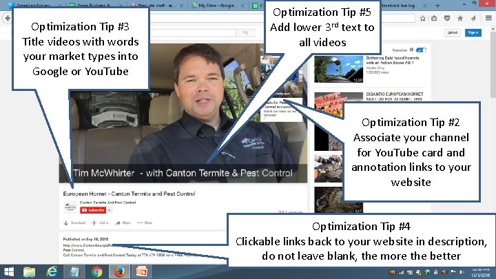Click the Upload button on YouTube

point(453,32)
